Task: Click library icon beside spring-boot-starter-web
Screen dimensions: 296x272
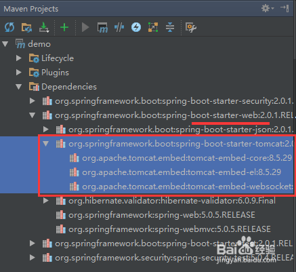Action: (47, 115)
